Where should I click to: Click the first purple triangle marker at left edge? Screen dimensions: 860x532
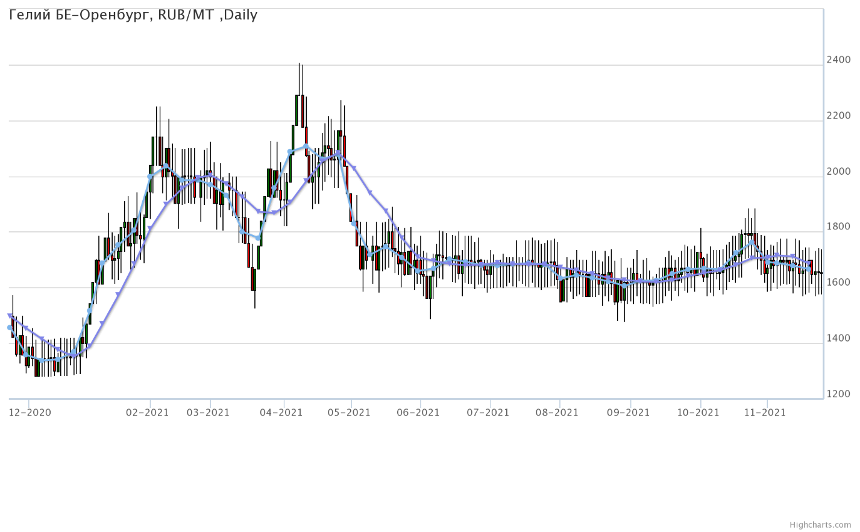point(10,315)
